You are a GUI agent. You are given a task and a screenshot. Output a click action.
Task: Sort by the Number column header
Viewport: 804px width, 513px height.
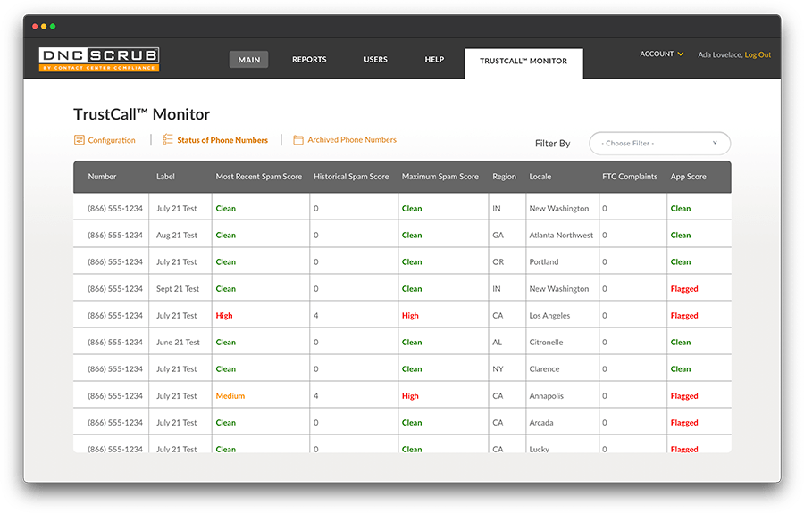pos(102,176)
